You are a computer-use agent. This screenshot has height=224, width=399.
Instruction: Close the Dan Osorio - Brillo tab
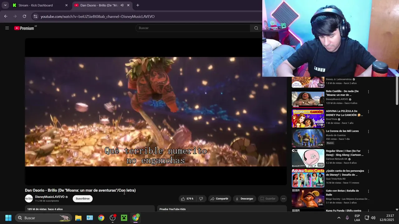click(128, 5)
